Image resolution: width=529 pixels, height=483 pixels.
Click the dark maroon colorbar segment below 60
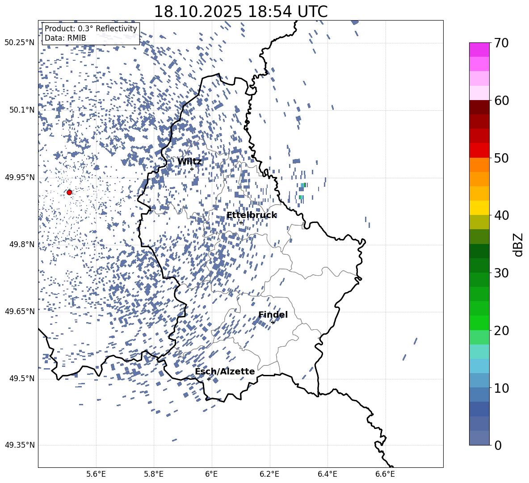[x=479, y=107]
